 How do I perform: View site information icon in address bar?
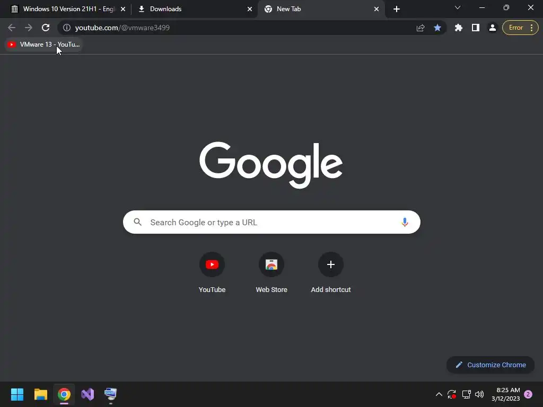[67, 28]
